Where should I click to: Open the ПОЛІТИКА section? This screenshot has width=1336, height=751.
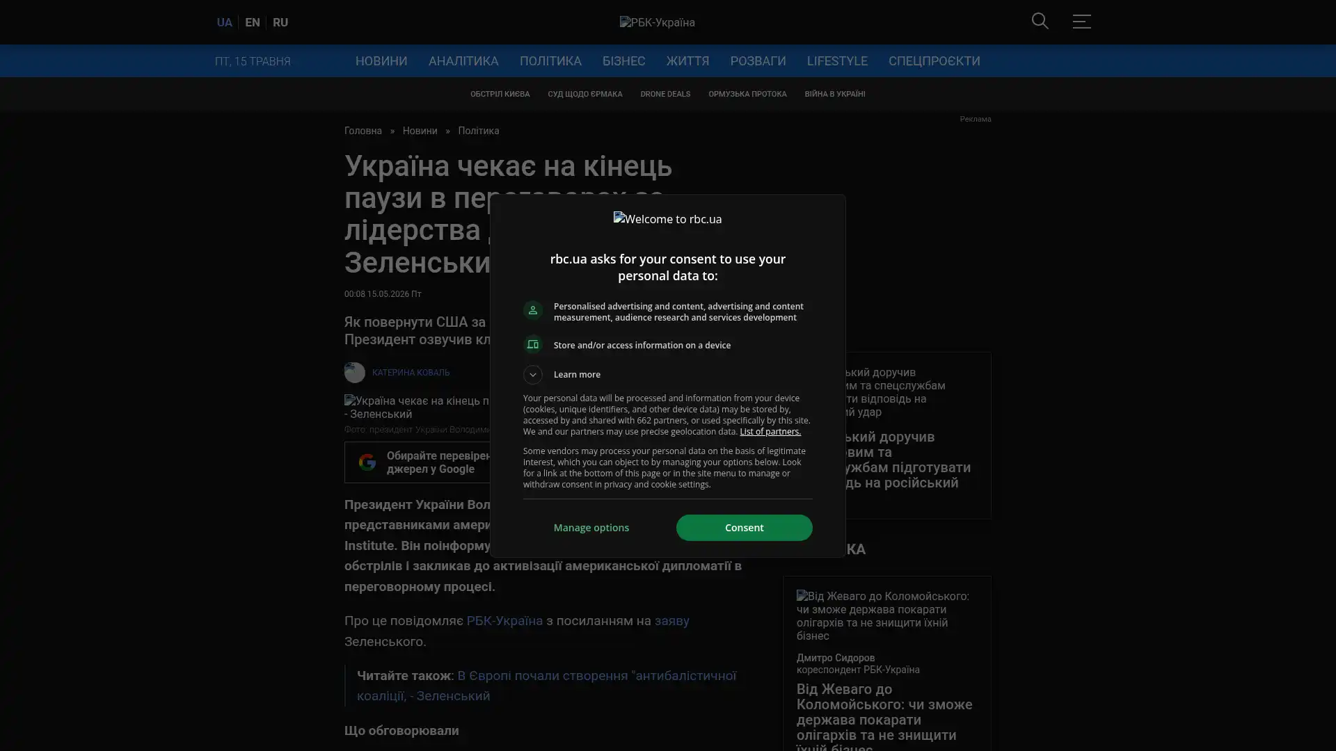[550, 61]
